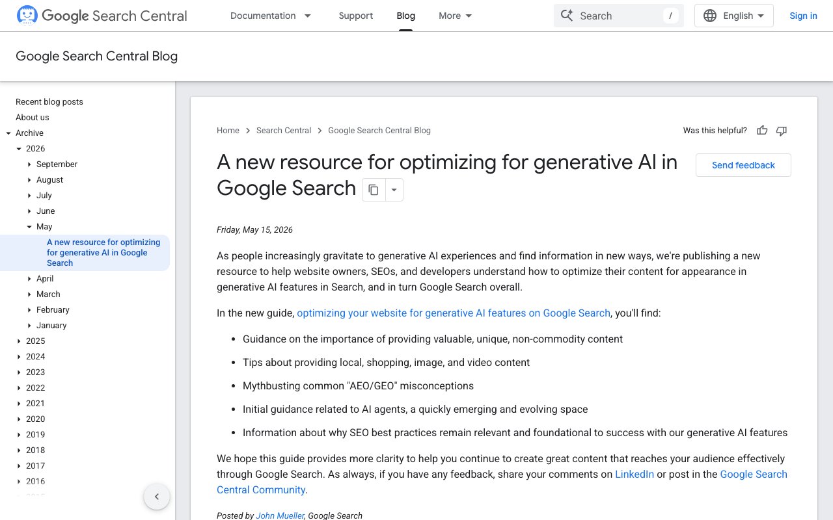The image size is (833, 520).
Task: Go to the Support tab
Action: click(356, 16)
